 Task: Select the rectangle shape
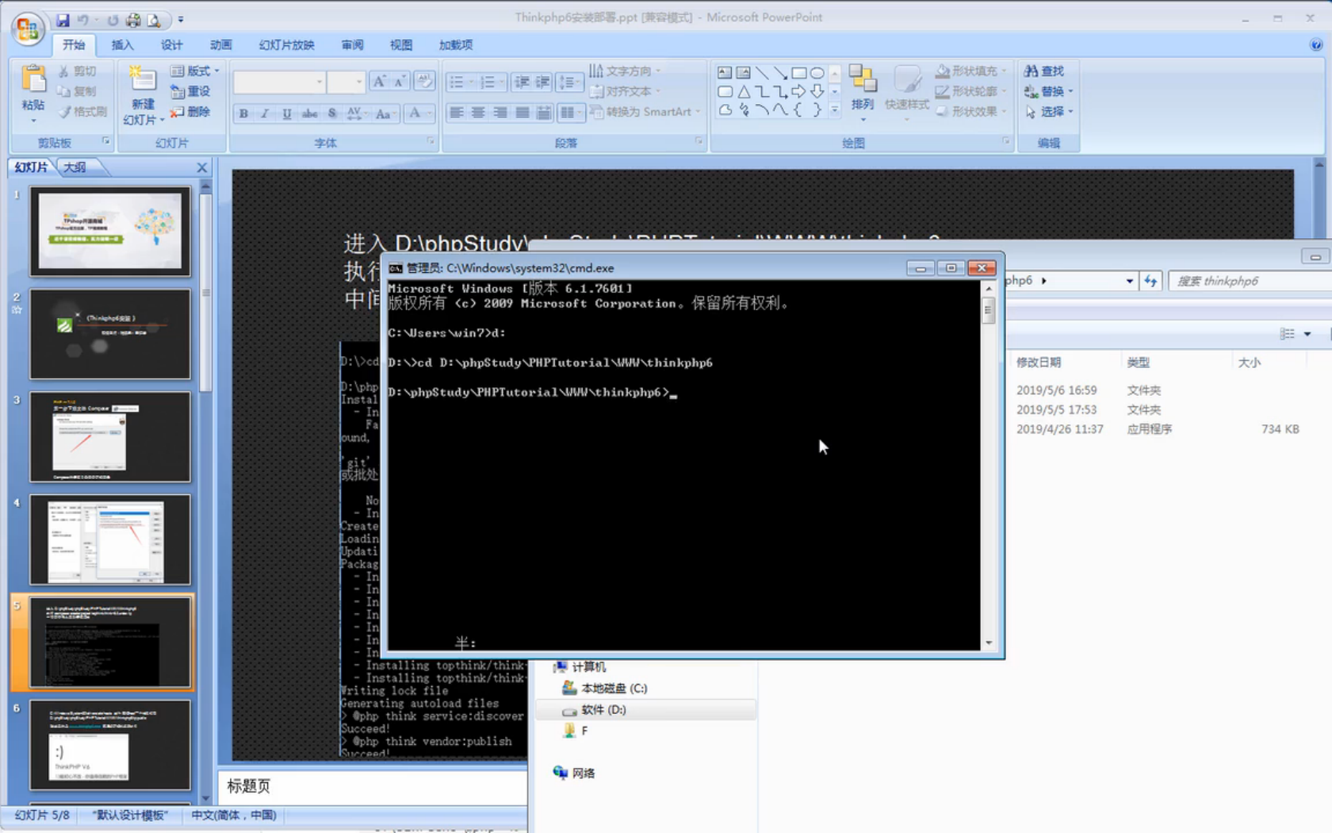point(798,73)
